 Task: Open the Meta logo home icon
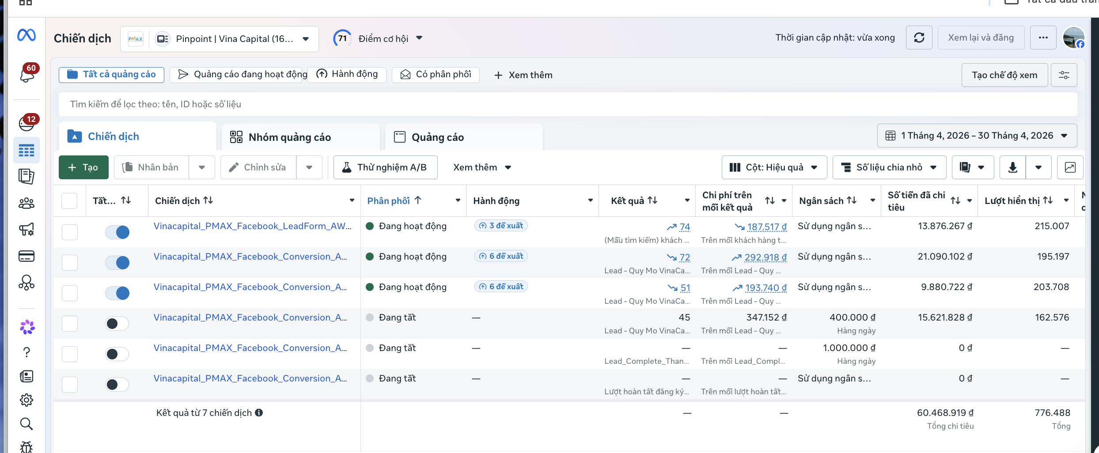click(27, 35)
